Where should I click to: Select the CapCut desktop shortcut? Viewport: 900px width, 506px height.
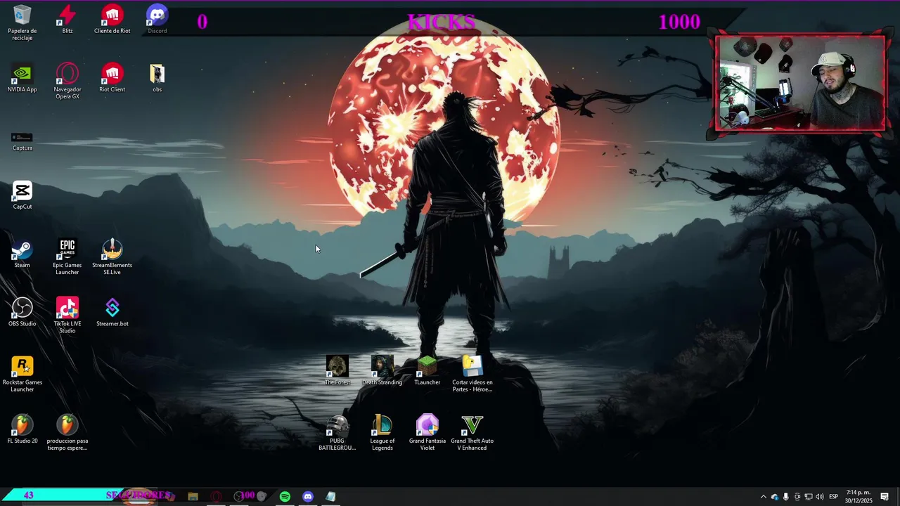pos(22,195)
